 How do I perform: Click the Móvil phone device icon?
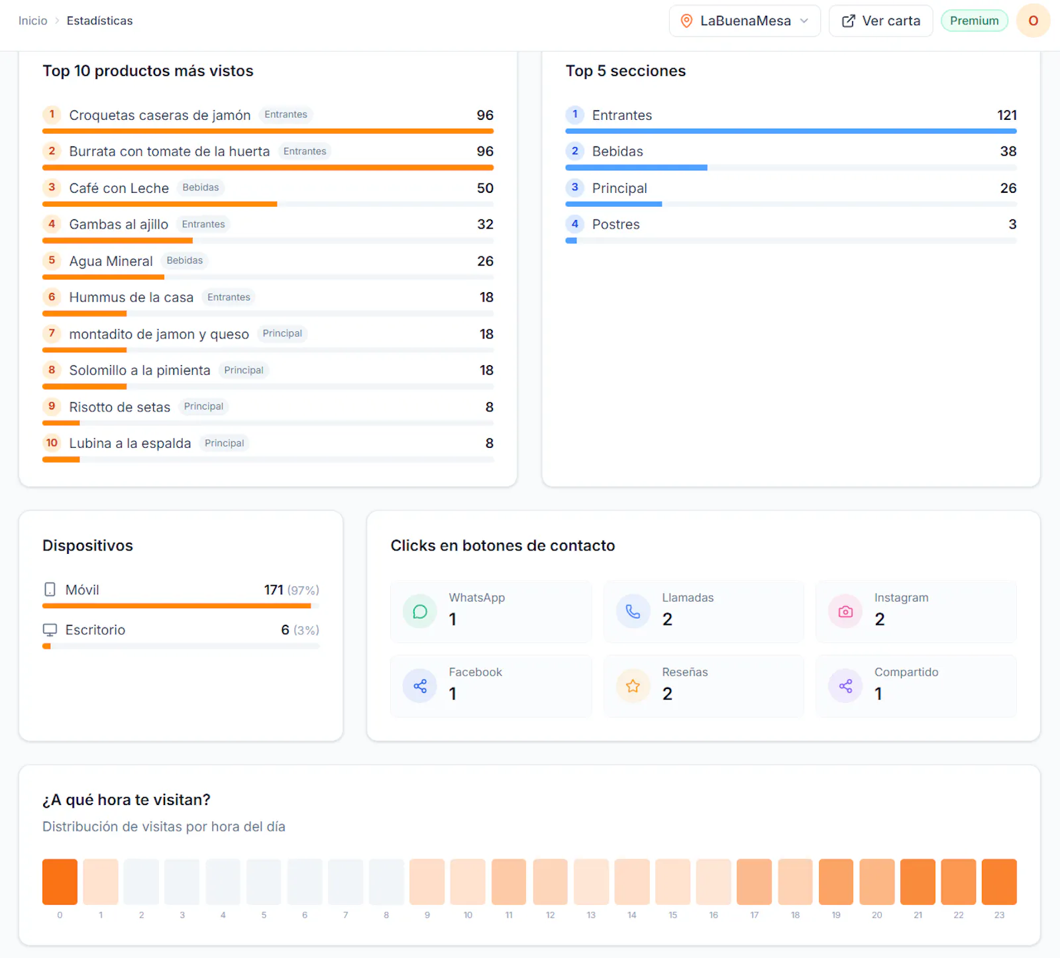[x=50, y=590]
